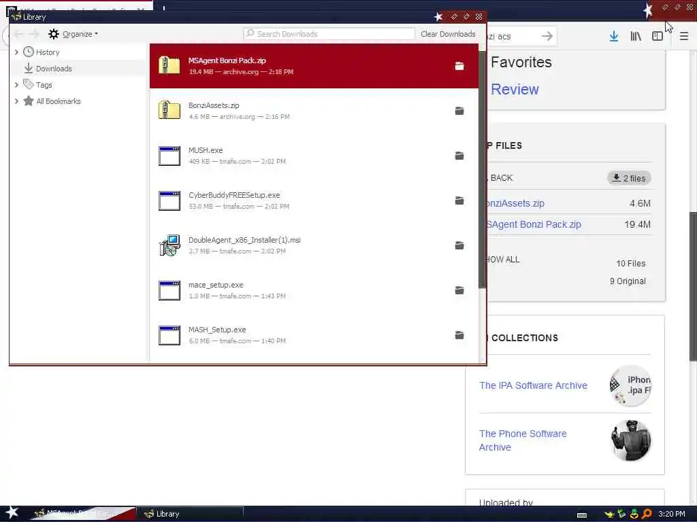Open containing folder for MASH_Setup.exe

459,335
